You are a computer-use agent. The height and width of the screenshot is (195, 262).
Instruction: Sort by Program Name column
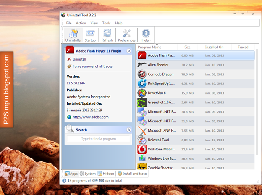pyautogui.click(x=157, y=47)
